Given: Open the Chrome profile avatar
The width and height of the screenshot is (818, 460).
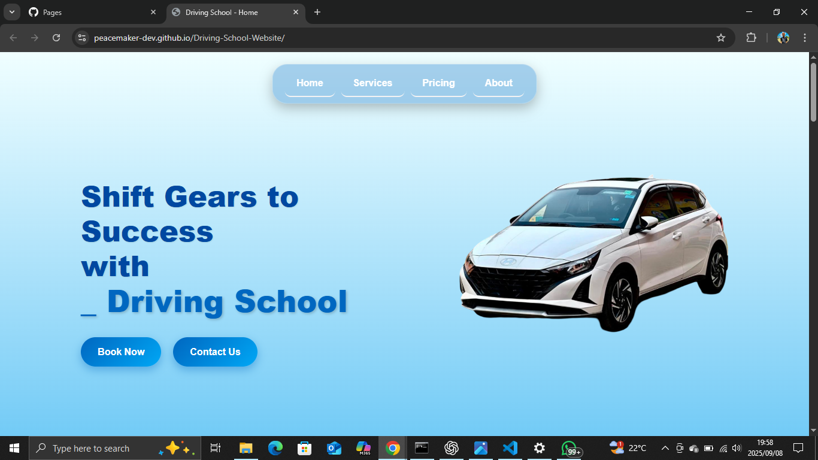Looking at the screenshot, I should [x=783, y=38].
